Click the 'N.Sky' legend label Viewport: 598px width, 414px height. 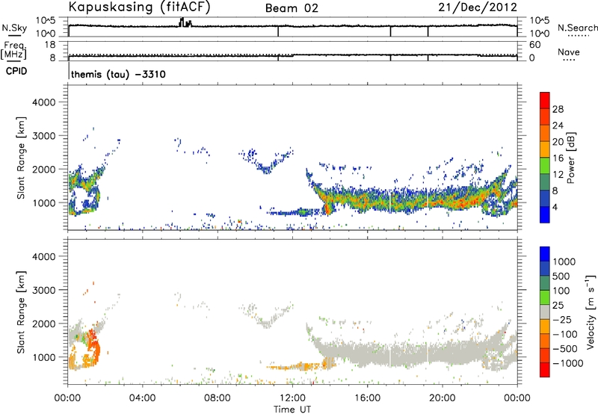click(x=14, y=28)
